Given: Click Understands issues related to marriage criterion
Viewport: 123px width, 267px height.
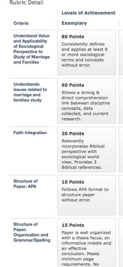Looking at the screenshot, I should click(x=30, y=92).
